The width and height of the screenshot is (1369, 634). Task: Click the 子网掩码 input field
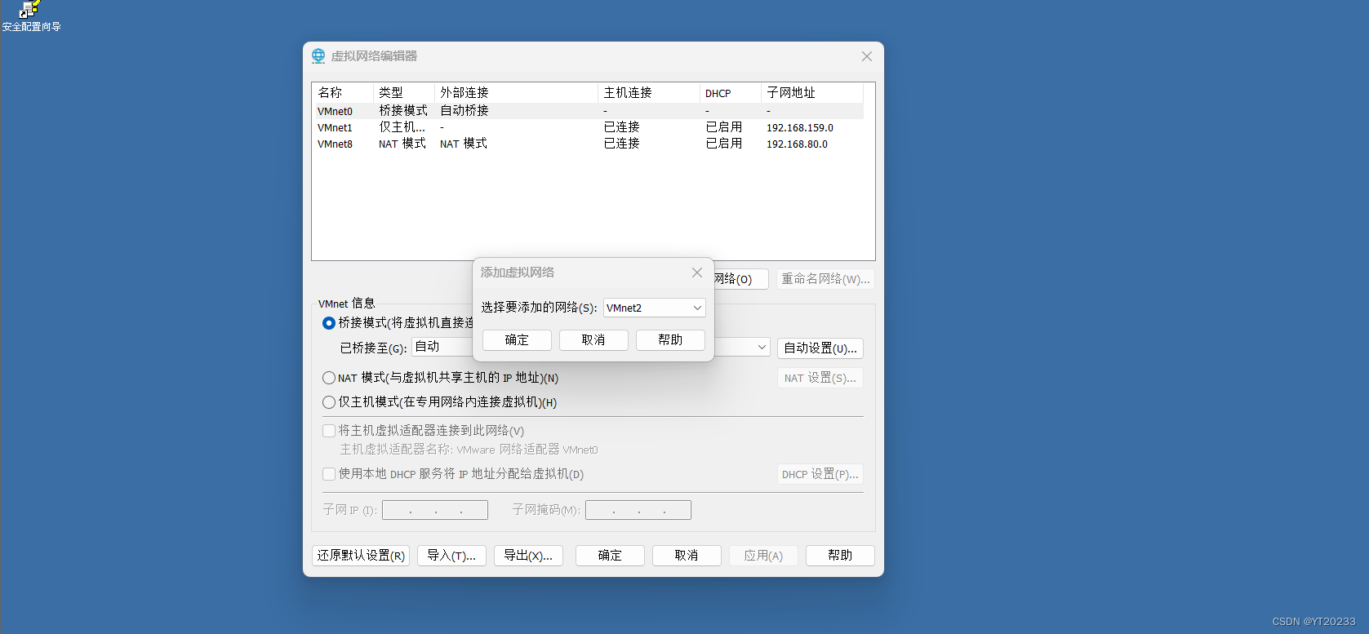(x=638, y=510)
